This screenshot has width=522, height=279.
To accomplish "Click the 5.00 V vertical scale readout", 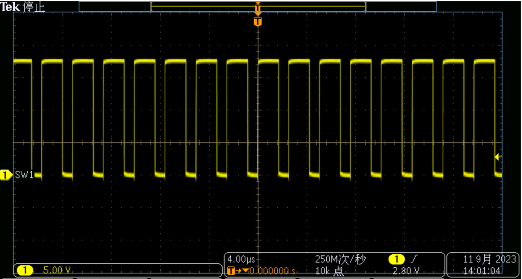I will pyautogui.click(x=57, y=270).
